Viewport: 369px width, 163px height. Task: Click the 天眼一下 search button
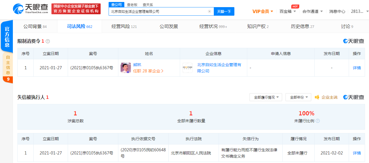point(224,11)
